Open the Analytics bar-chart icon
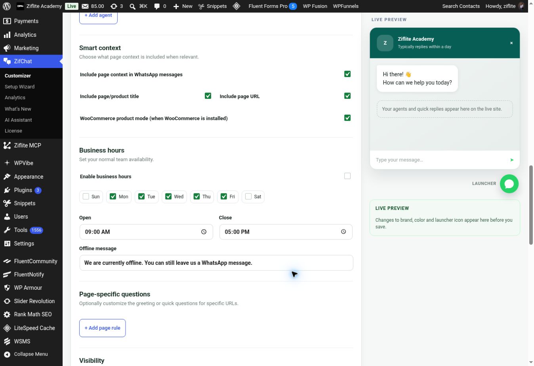The width and height of the screenshot is (534, 366). click(x=7, y=35)
